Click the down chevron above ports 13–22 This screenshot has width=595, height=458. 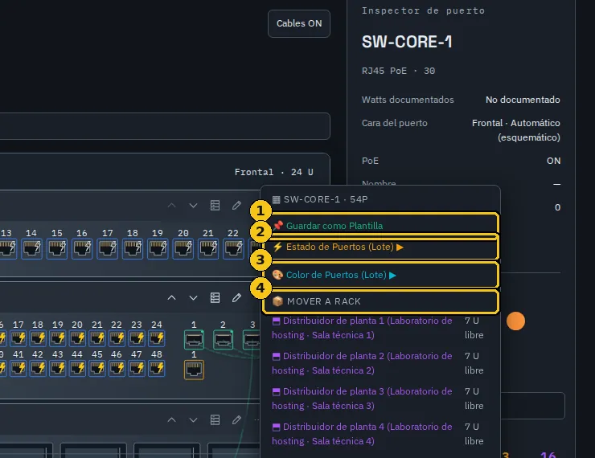193,206
